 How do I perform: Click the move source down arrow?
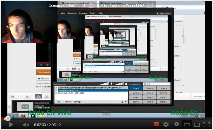click(x=126, y=102)
